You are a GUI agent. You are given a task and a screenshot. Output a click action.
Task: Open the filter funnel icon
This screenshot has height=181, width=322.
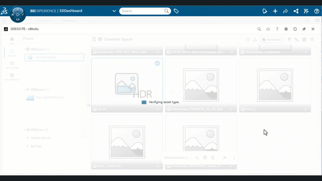coord(289,40)
